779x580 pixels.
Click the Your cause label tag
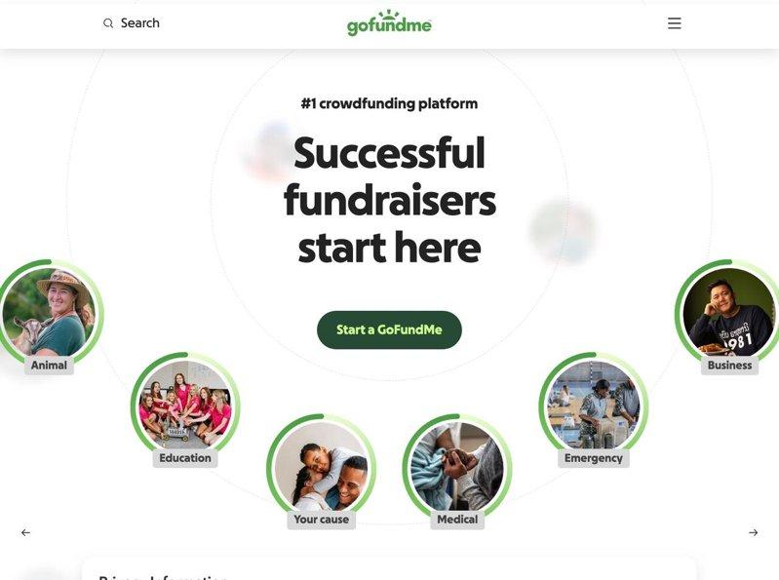click(321, 520)
